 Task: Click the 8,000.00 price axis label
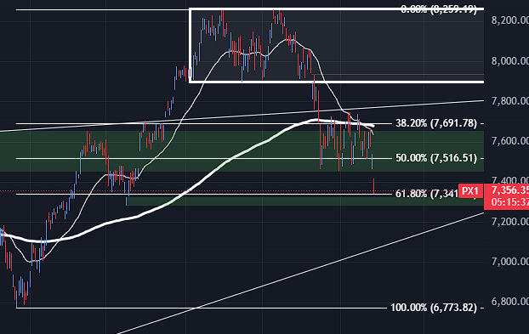pyautogui.click(x=510, y=61)
